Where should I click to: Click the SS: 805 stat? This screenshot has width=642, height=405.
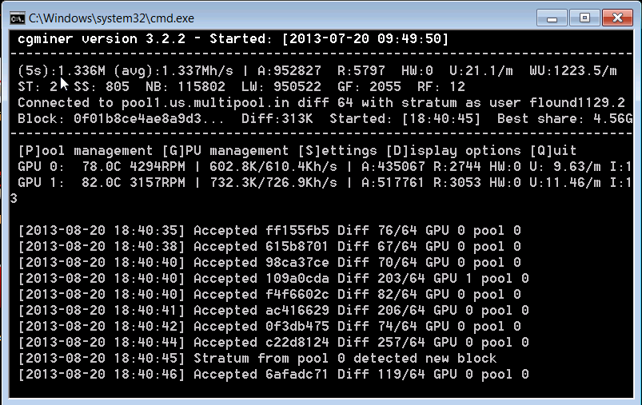click(102, 87)
